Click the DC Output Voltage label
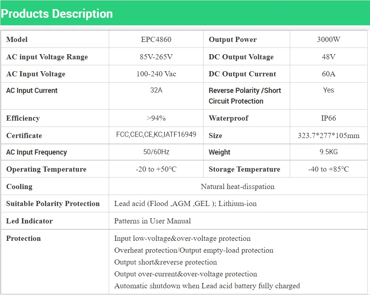Screen dimensions: 370x295 241,57
